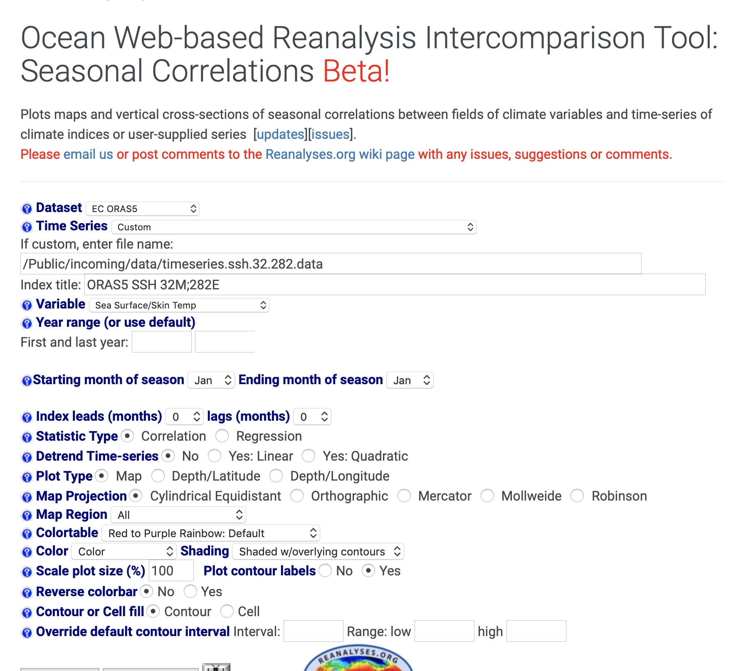This screenshot has height=671, width=731.
Task: Click help icon beside Contour or Cell fill
Action: 27,612
